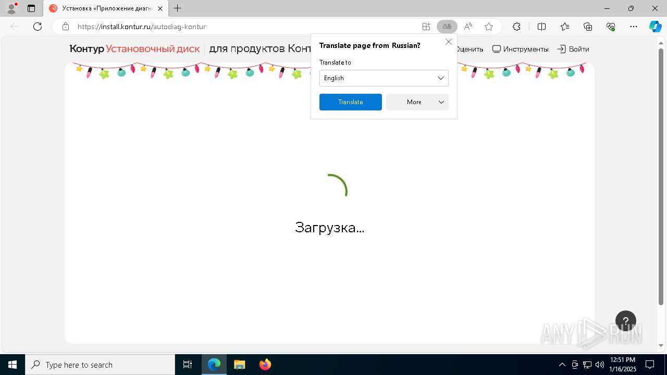This screenshot has width=667, height=375.
Task: Open the help question mark button
Action: 626,321
